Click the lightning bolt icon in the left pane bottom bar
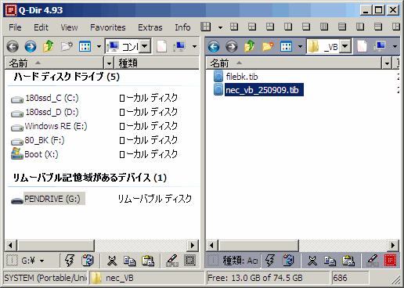The image size is (404, 288). coord(70,261)
